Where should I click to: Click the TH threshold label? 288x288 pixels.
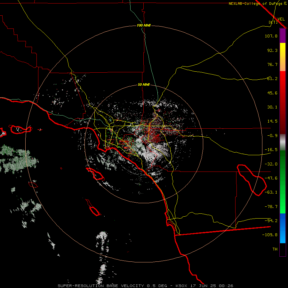(x=275, y=249)
